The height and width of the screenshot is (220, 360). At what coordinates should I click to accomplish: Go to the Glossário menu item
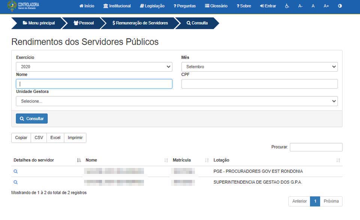[216, 6]
